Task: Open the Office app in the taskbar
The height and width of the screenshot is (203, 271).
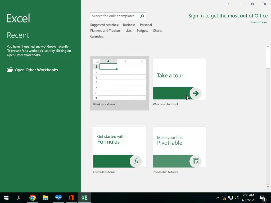Action: (x=71, y=197)
